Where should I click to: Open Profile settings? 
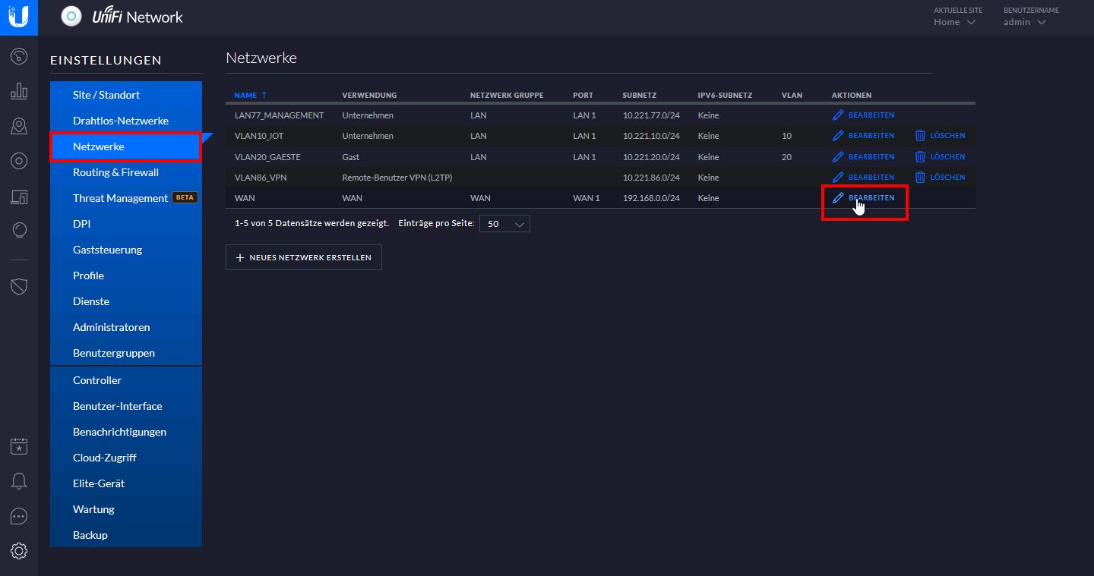(x=126, y=275)
